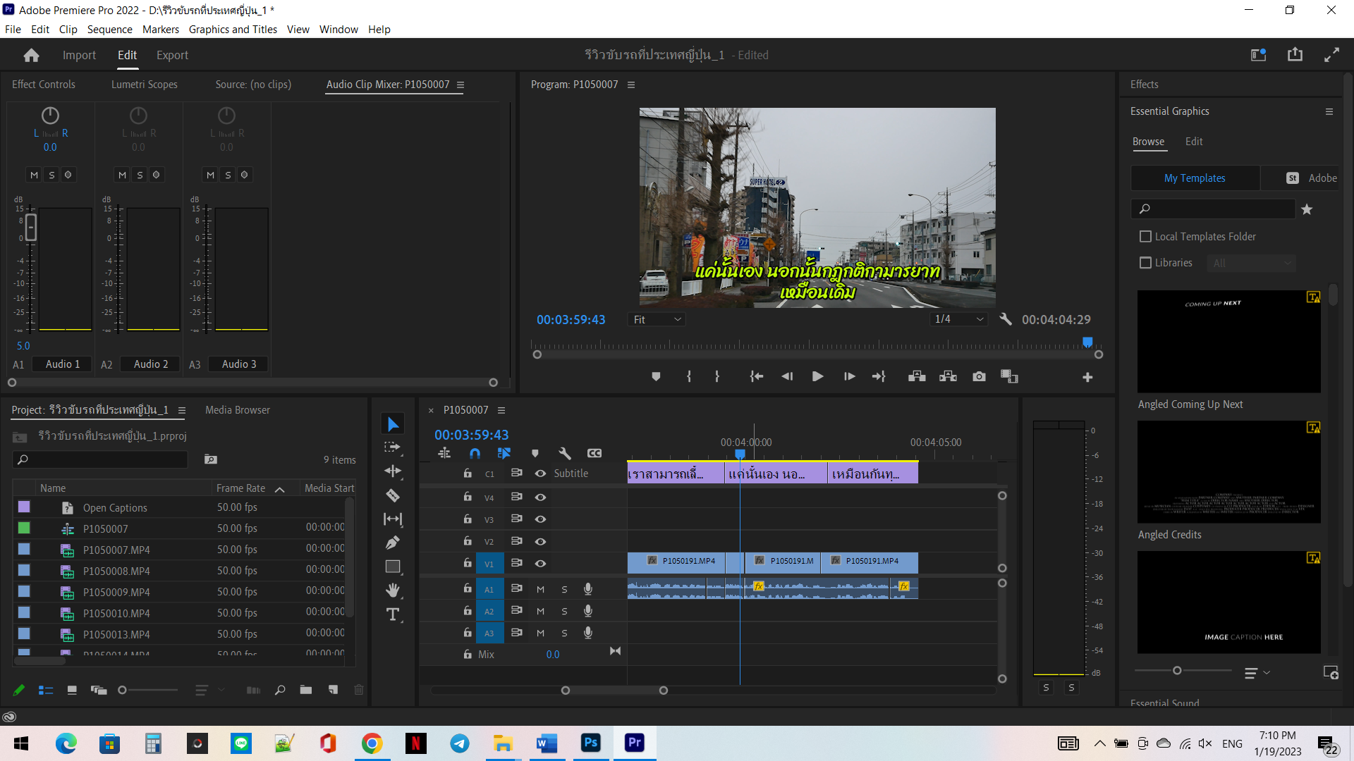Click Audio 1 track name field
The width and height of the screenshot is (1354, 761).
(63, 364)
